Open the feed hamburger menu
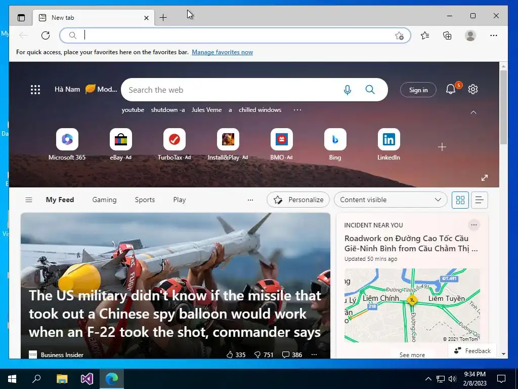 [x=29, y=200]
